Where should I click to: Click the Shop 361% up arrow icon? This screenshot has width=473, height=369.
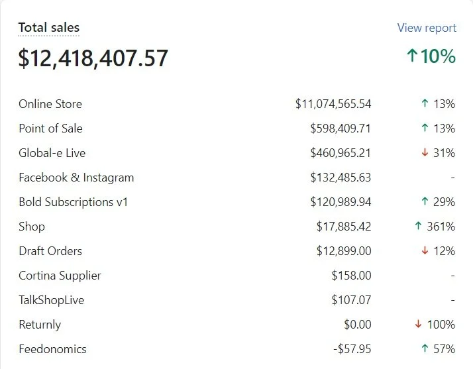point(418,227)
